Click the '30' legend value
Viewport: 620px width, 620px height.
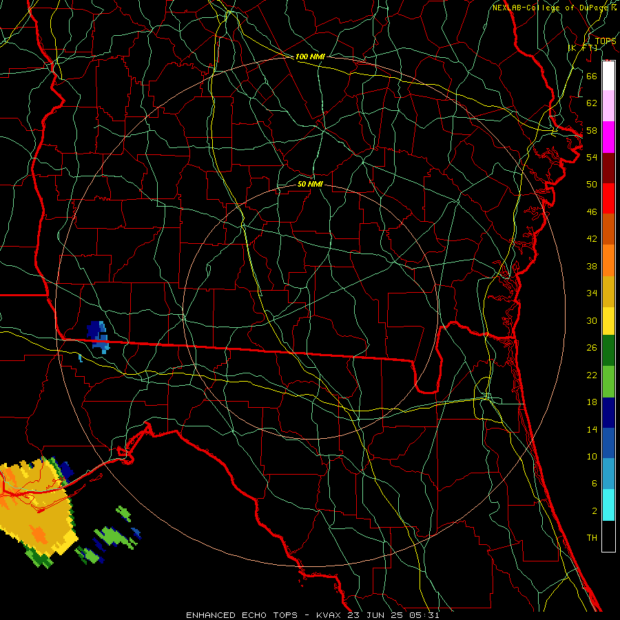tap(592, 320)
